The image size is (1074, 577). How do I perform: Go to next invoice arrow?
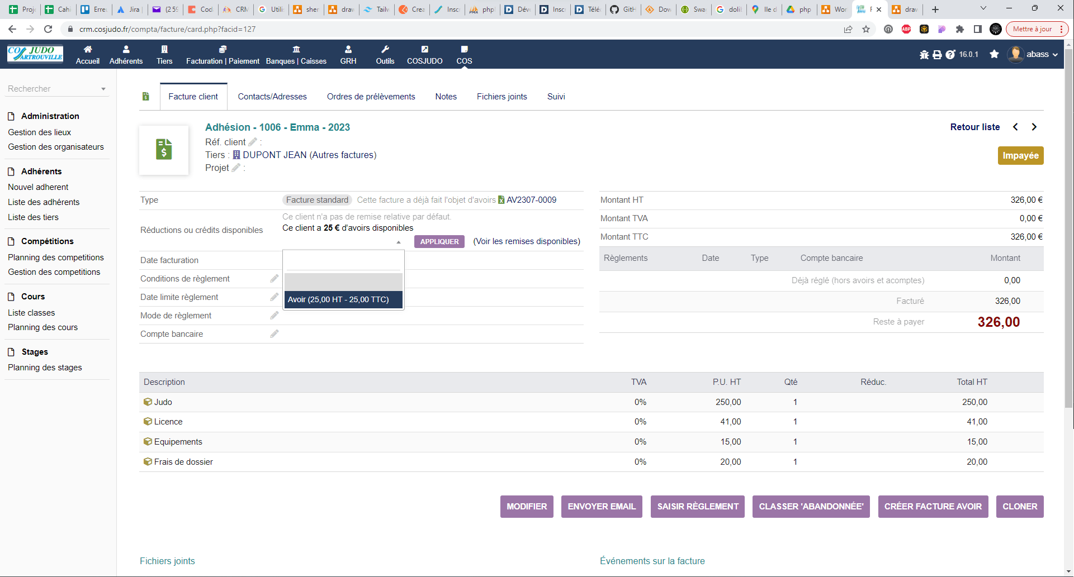click(x=1034, y=127)
